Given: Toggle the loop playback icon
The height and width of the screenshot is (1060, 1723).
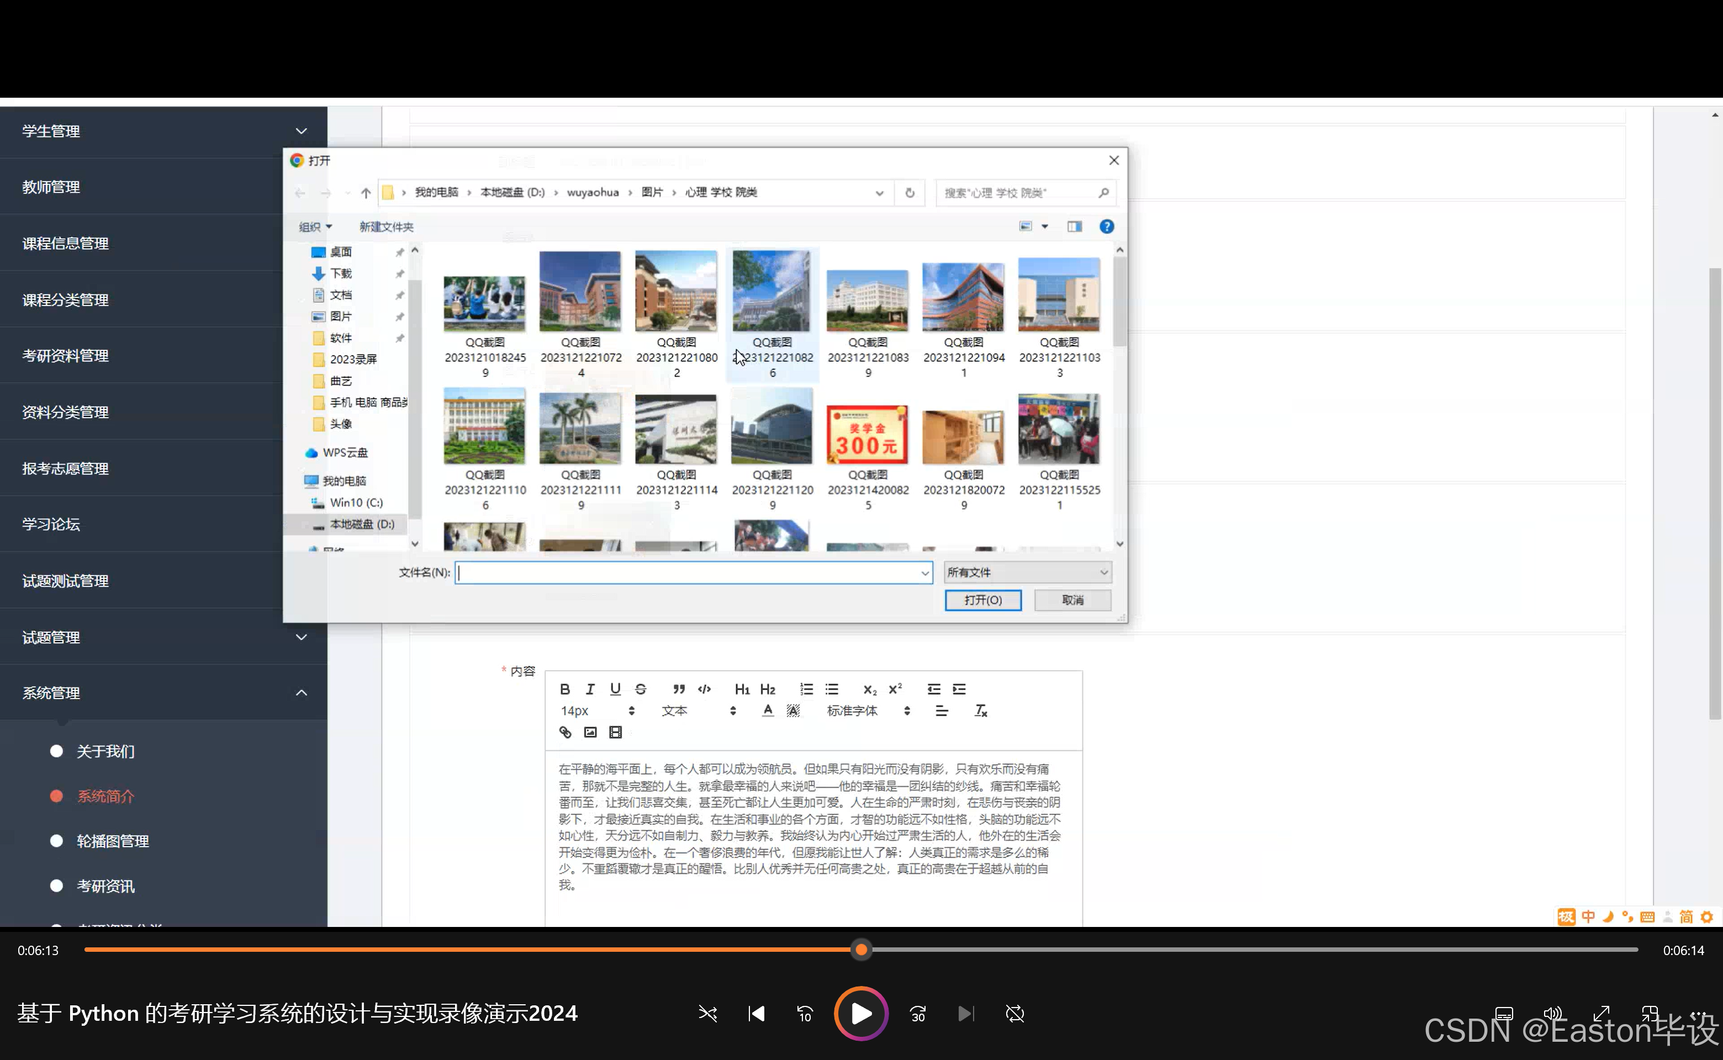Looking at the screenshot, I should pos(1014,1014).
